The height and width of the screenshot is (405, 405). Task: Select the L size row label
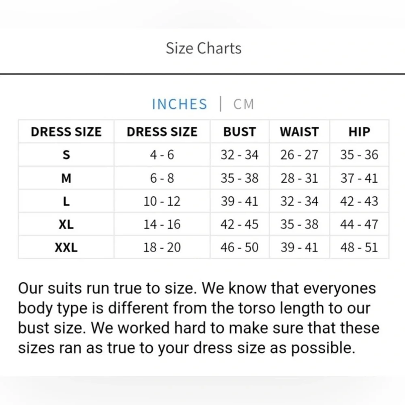click(x=66, y=201)
